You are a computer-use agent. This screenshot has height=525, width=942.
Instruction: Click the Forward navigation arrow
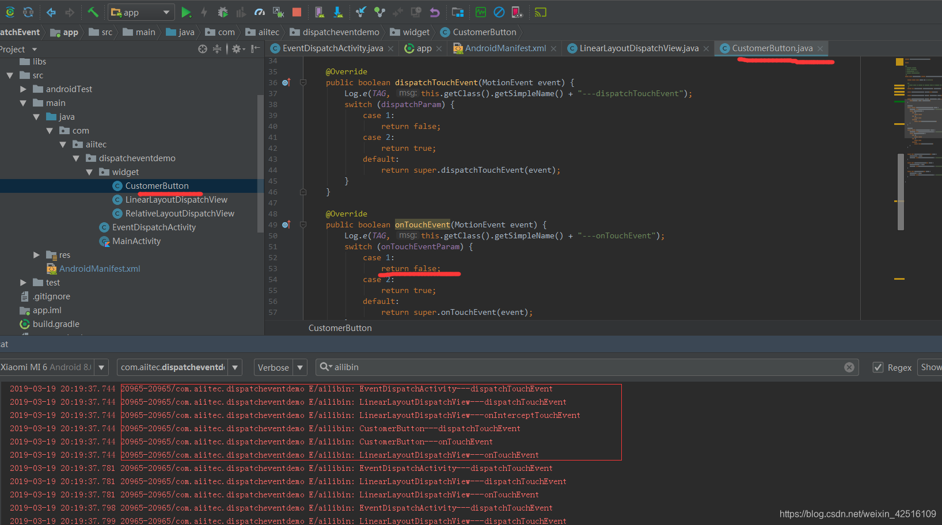70,12
